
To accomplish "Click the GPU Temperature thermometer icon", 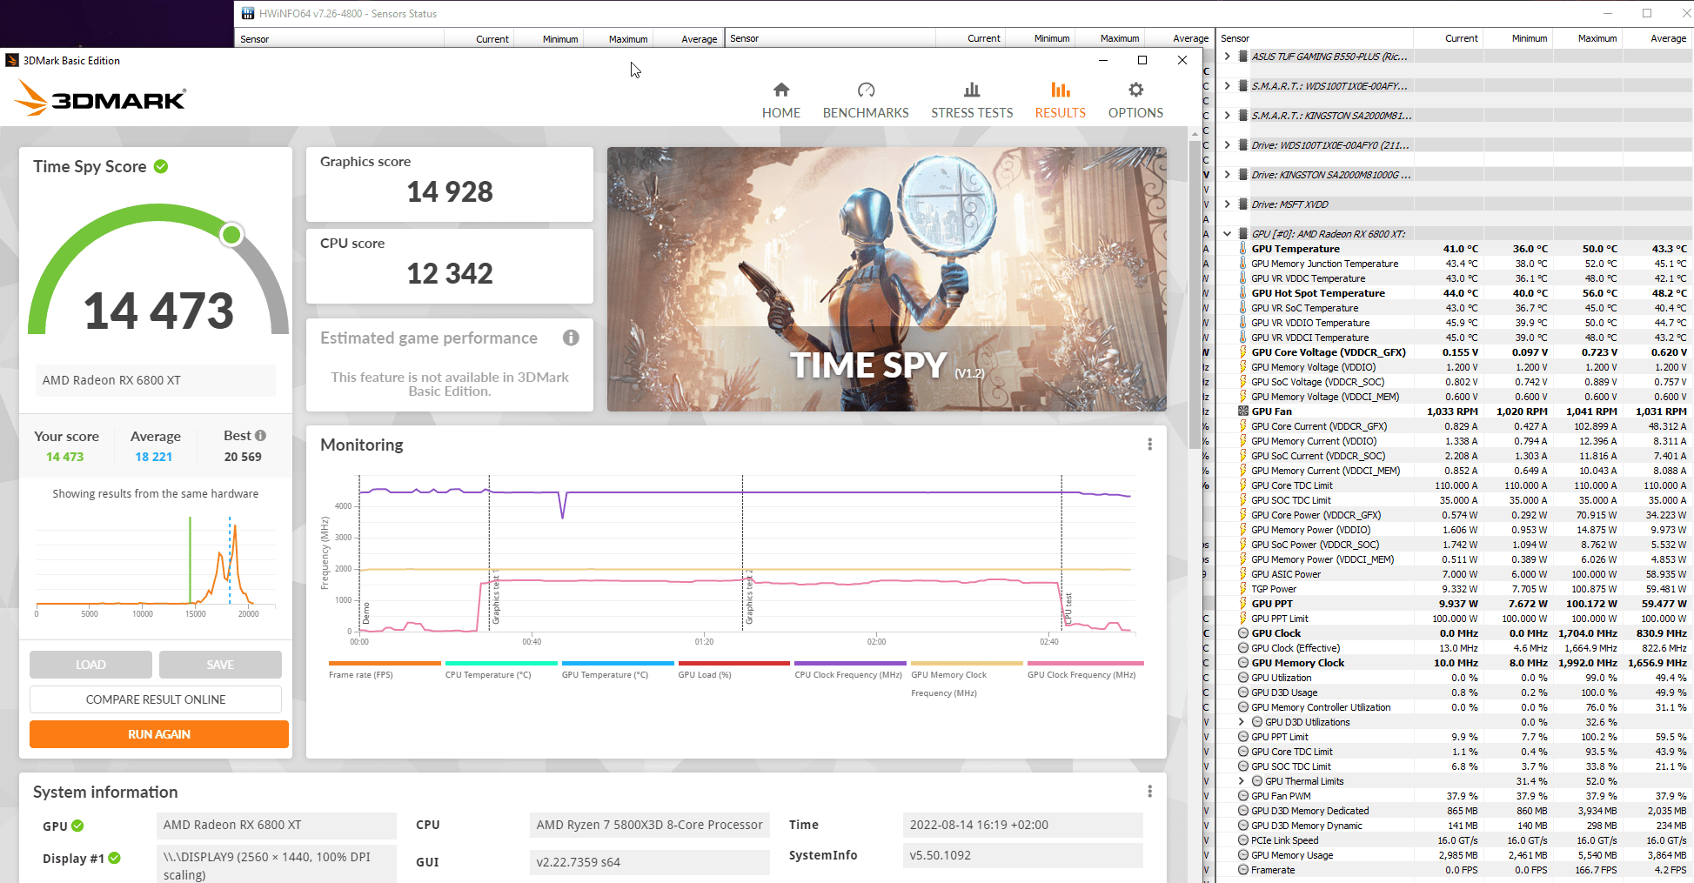I will coord(1243,249).
